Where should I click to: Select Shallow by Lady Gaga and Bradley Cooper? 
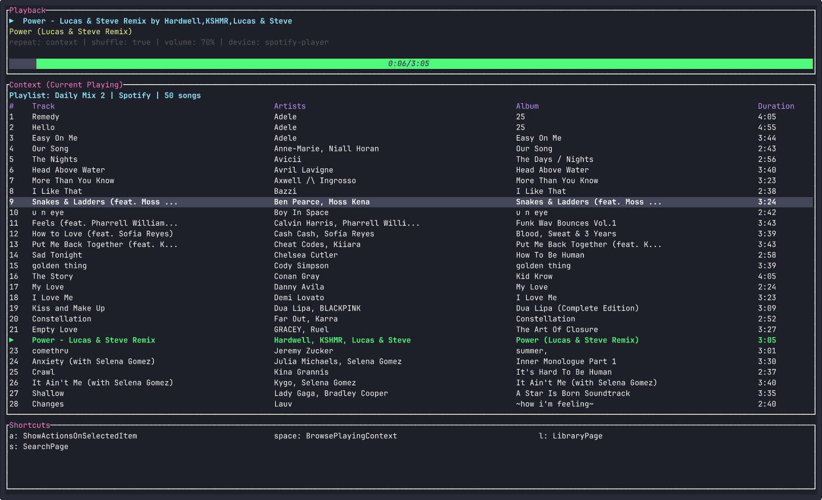click(47, 393)
